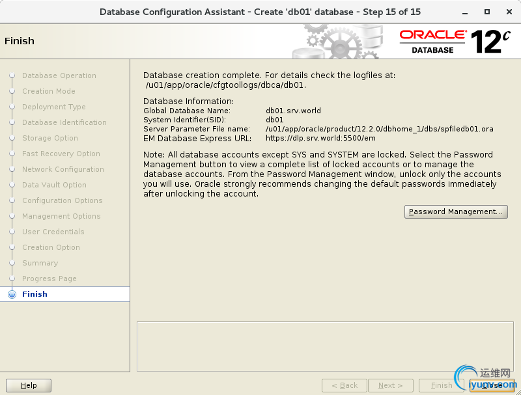Click the Oracle Database 12c logo
The height and width of the screenshot is (395, 521).
click(455, 42)
